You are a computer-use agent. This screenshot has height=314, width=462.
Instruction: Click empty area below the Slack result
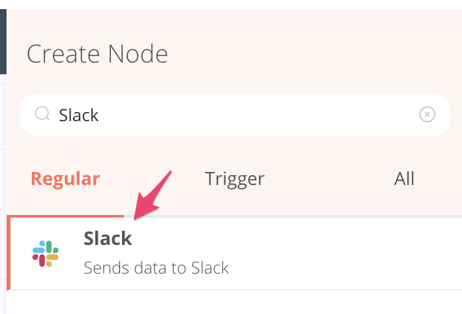[x=234, y=302]
